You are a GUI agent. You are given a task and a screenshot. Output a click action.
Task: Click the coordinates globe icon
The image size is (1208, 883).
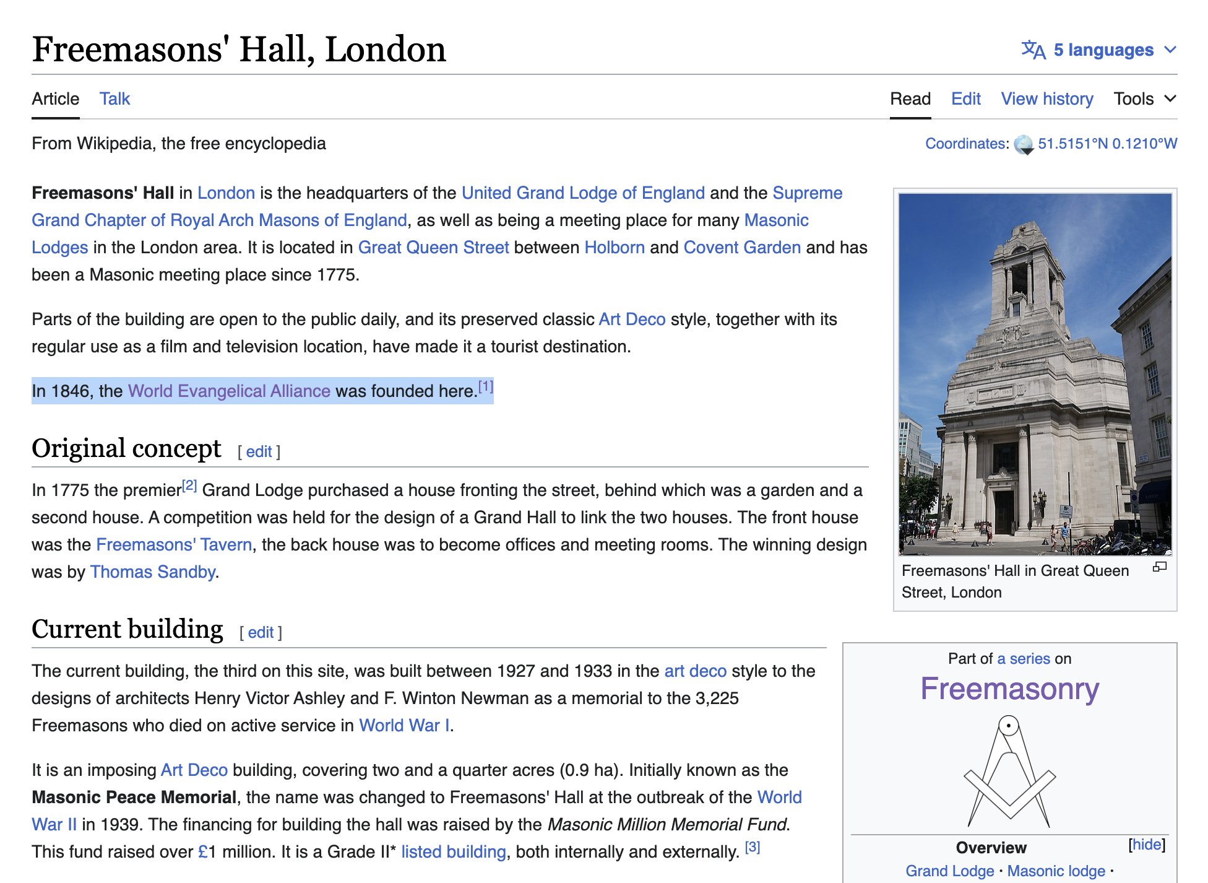(1024, 144)
